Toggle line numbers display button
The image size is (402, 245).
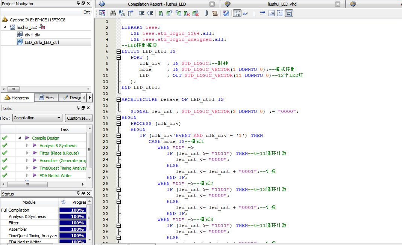click(237, 13)
